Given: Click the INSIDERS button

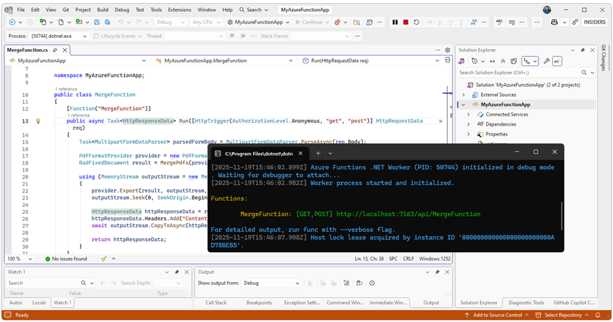Looking at the screenshot, I should pos(595,22).
